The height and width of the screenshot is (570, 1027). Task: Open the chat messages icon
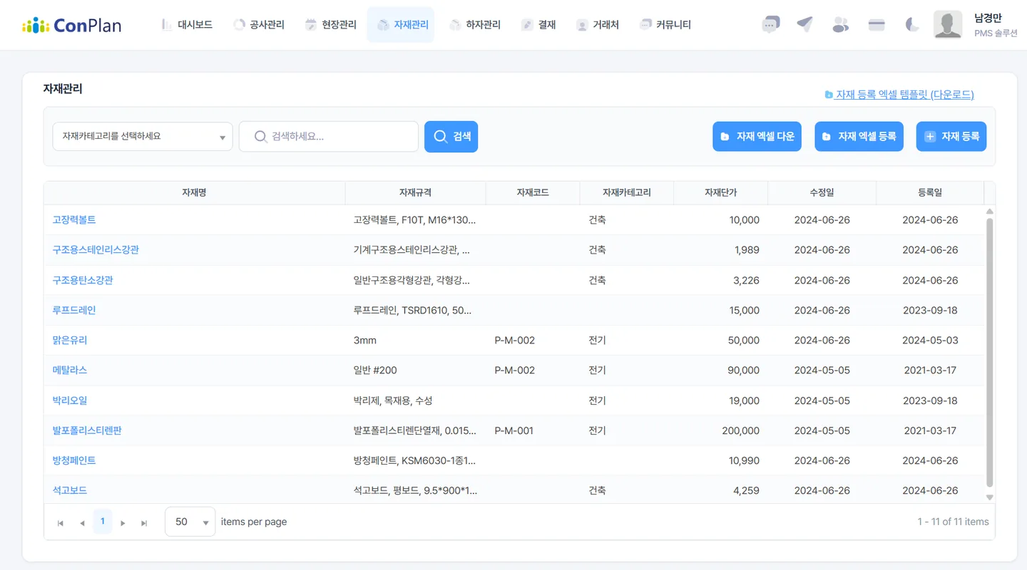click(x=770, y=25)
